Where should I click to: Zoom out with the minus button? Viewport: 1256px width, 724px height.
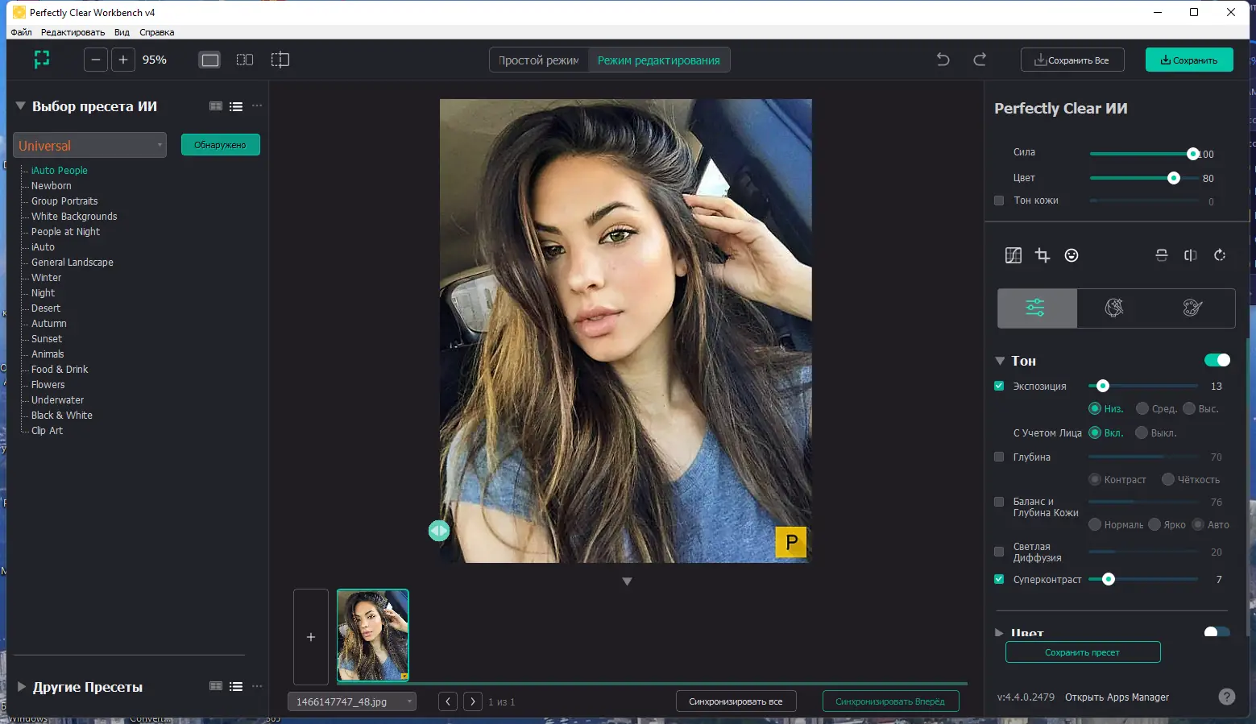click(96, 60)
